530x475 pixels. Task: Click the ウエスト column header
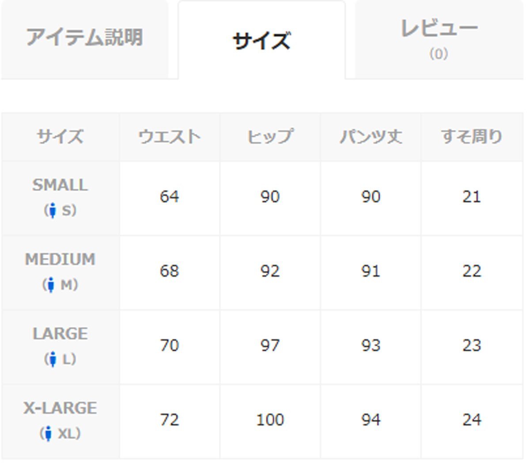click(x=170, y=136)
